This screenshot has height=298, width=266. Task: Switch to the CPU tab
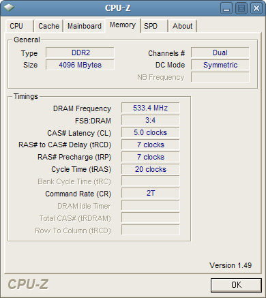coord(19,26)
